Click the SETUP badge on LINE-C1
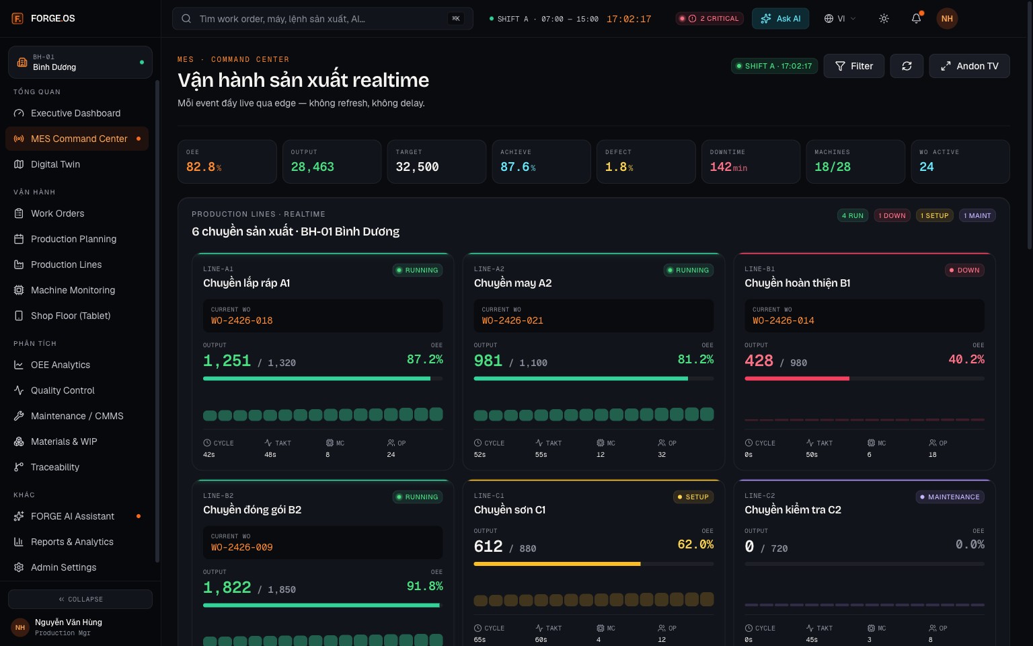This screenshot has height=646, width=1033. pyautogui.click(x=693, y=497)
